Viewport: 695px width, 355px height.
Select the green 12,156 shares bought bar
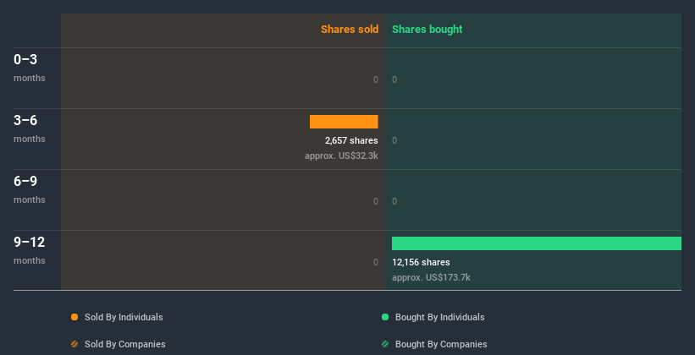tap(537, 243)
